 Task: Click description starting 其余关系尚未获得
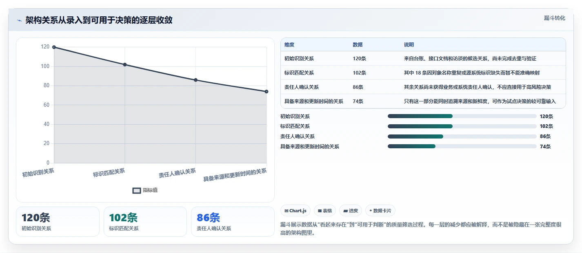(x=478, y=87)
